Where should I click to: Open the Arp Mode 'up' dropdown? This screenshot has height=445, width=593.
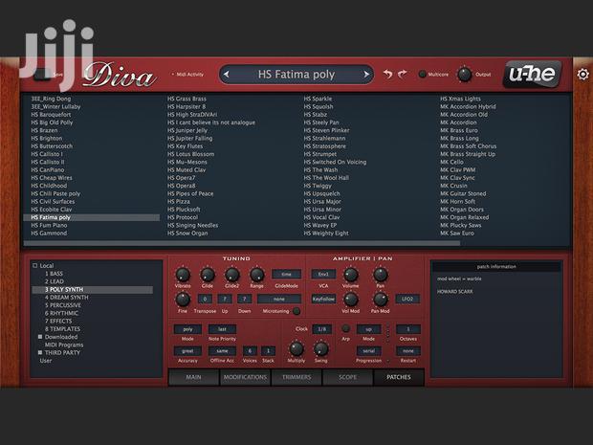pyautogui.click(x=368, y=329)
